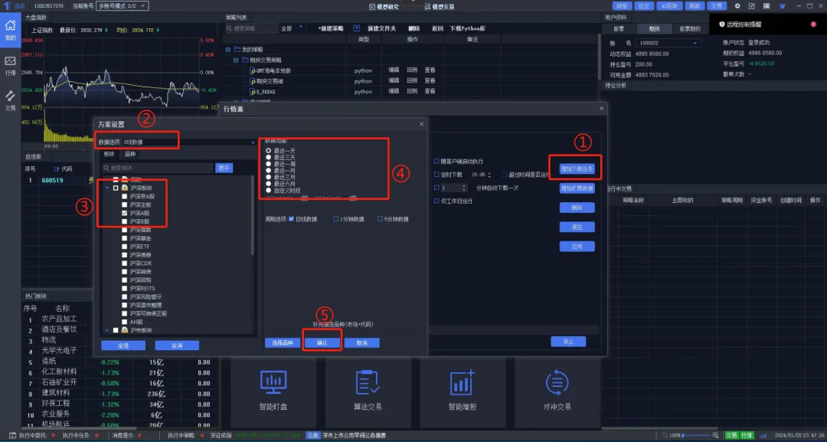Open the 多账号模式 2/2 account dropdown
Screen dimensions: 827x442
123,6
